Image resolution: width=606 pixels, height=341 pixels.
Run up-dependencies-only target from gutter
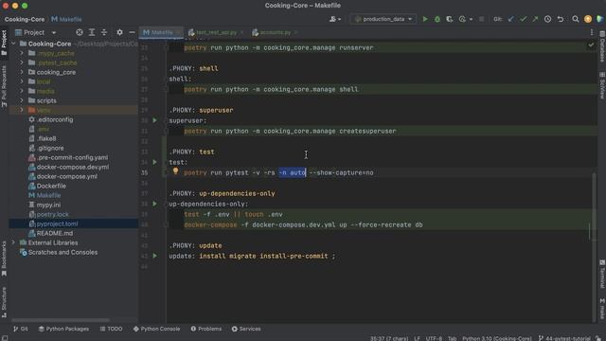[155, 204]
